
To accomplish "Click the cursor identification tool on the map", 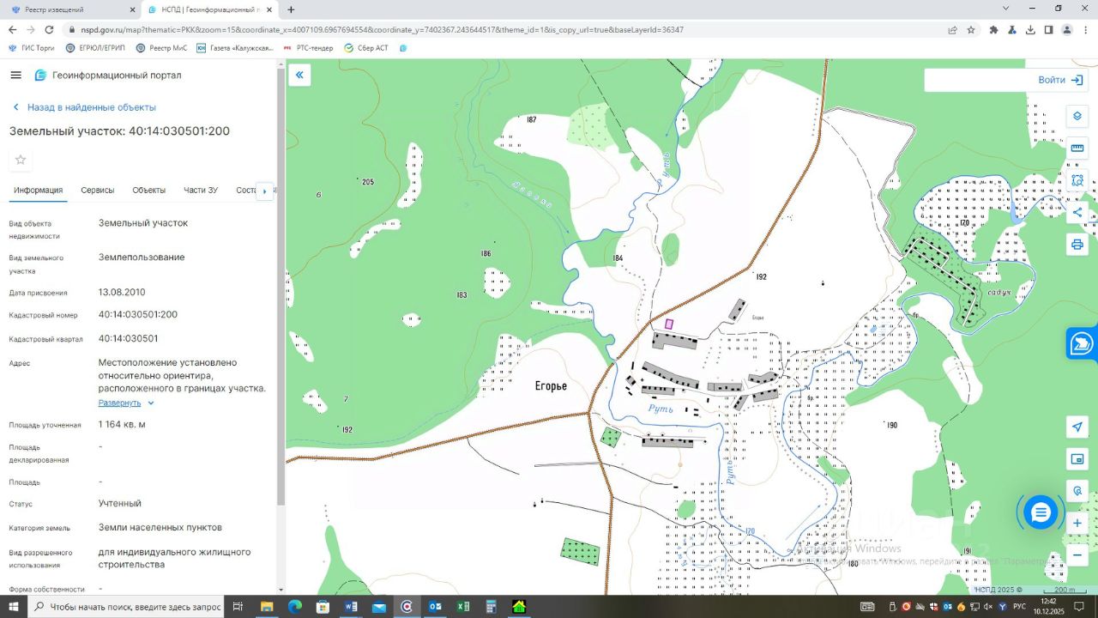I will pyautogui.click(x=1077, y=491).
